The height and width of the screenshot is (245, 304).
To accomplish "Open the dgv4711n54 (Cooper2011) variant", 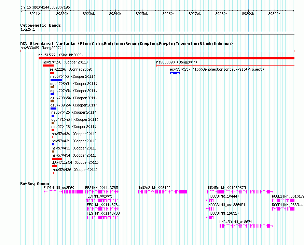I will 75,162.
